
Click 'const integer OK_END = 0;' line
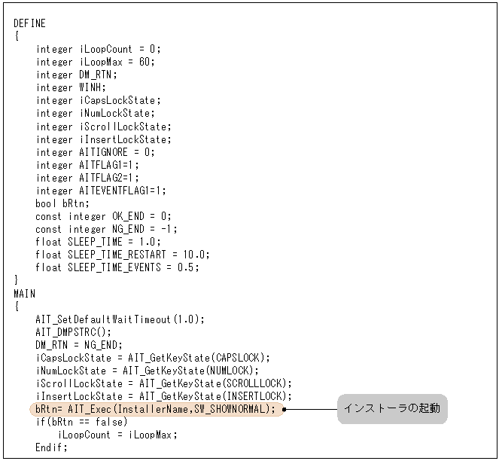(103, 217)
